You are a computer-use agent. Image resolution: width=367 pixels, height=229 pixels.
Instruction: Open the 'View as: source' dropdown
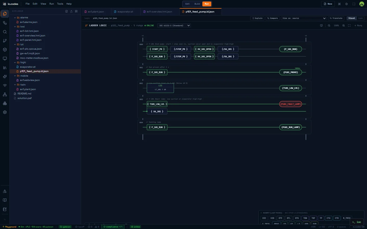(x=304, y=18)
